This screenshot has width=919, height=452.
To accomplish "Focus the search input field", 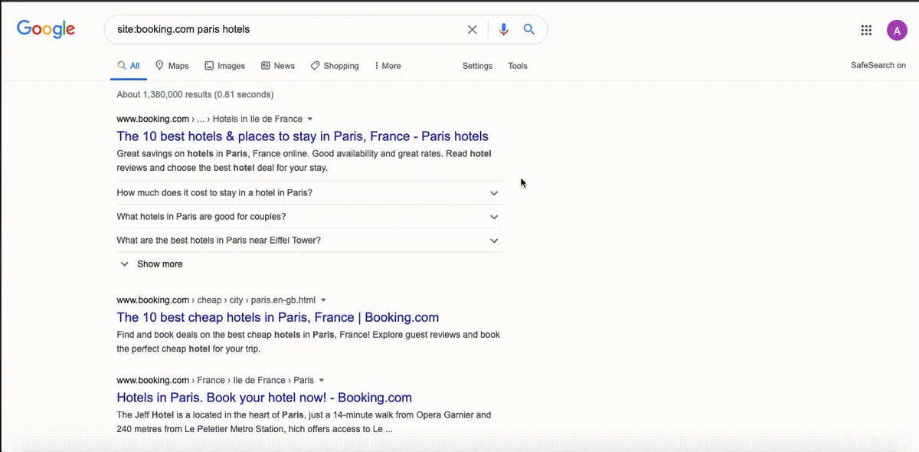I will (x=287, y=29).
